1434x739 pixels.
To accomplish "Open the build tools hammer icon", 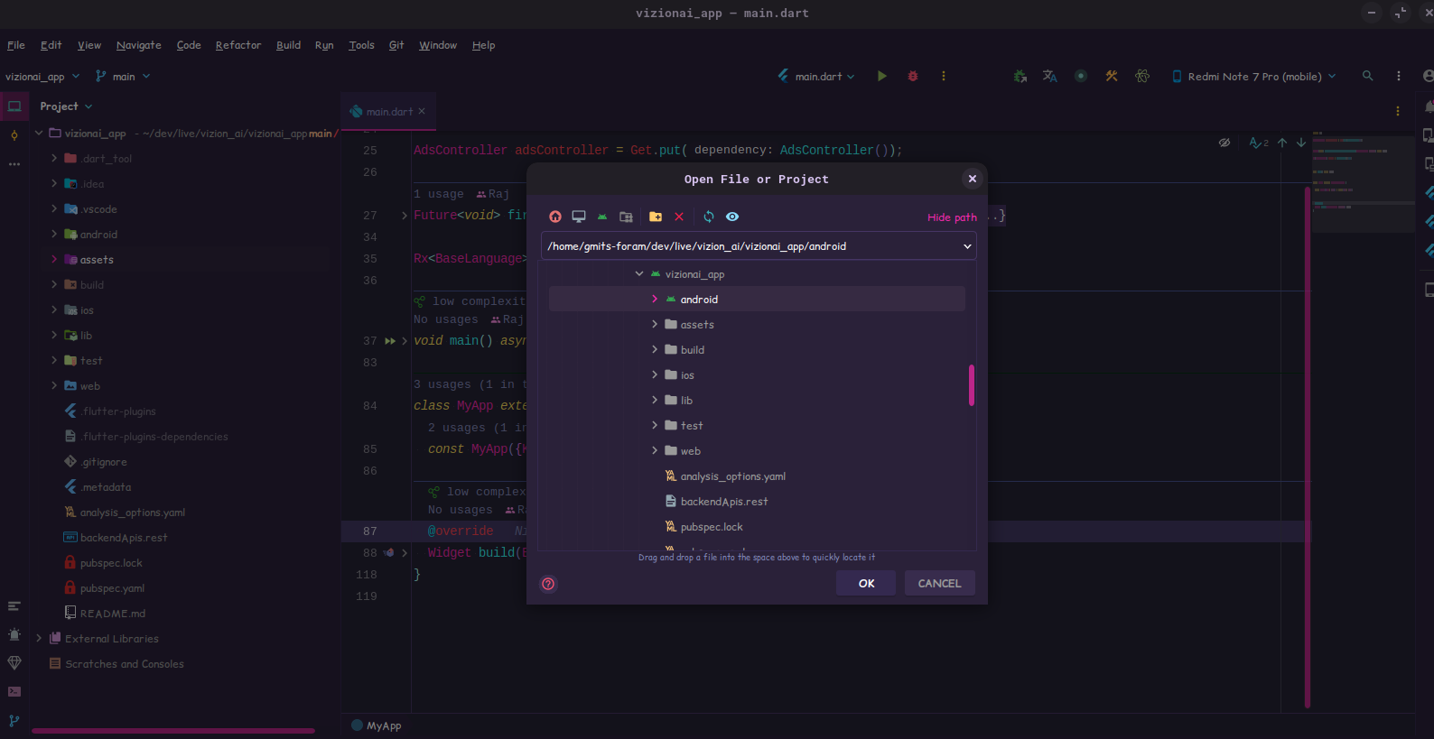I will point(1112,76).
